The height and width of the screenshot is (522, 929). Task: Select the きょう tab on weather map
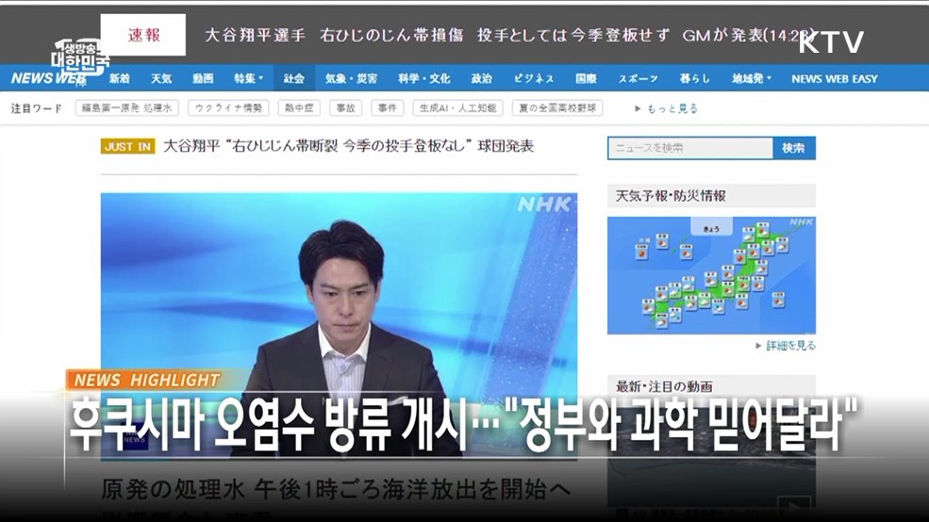(711, 227)
